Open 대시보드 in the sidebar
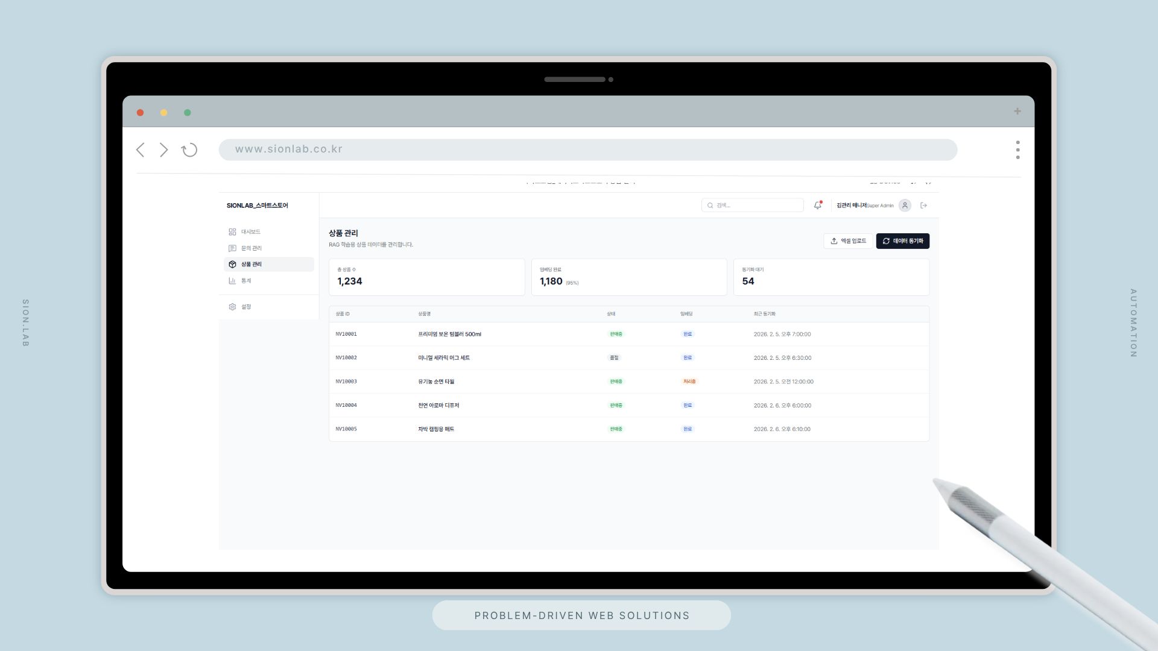 [250, 232]
